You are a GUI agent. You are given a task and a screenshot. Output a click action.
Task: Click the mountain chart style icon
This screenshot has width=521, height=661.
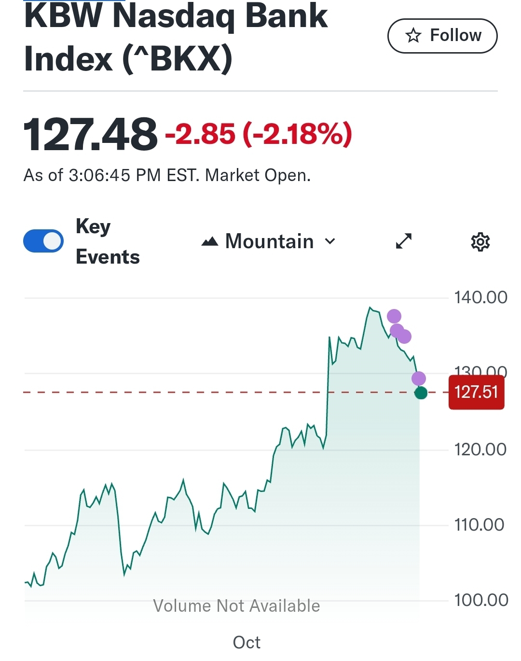click(210, 241)
